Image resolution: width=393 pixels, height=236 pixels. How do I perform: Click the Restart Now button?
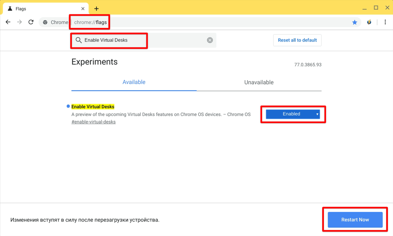(355, 220)
